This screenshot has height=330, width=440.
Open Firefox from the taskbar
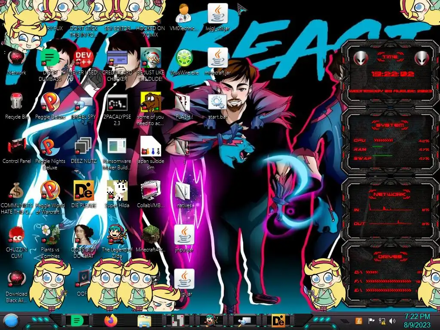[x=111, y=321]
